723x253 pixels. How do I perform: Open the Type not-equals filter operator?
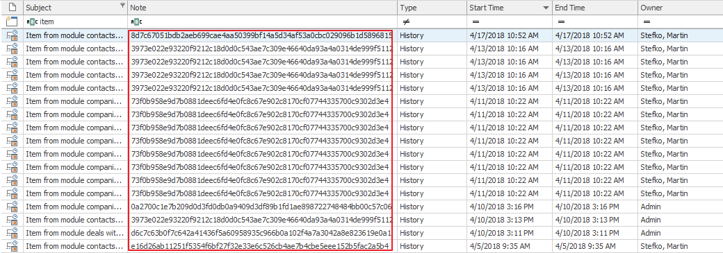click(x=405, y=21)
